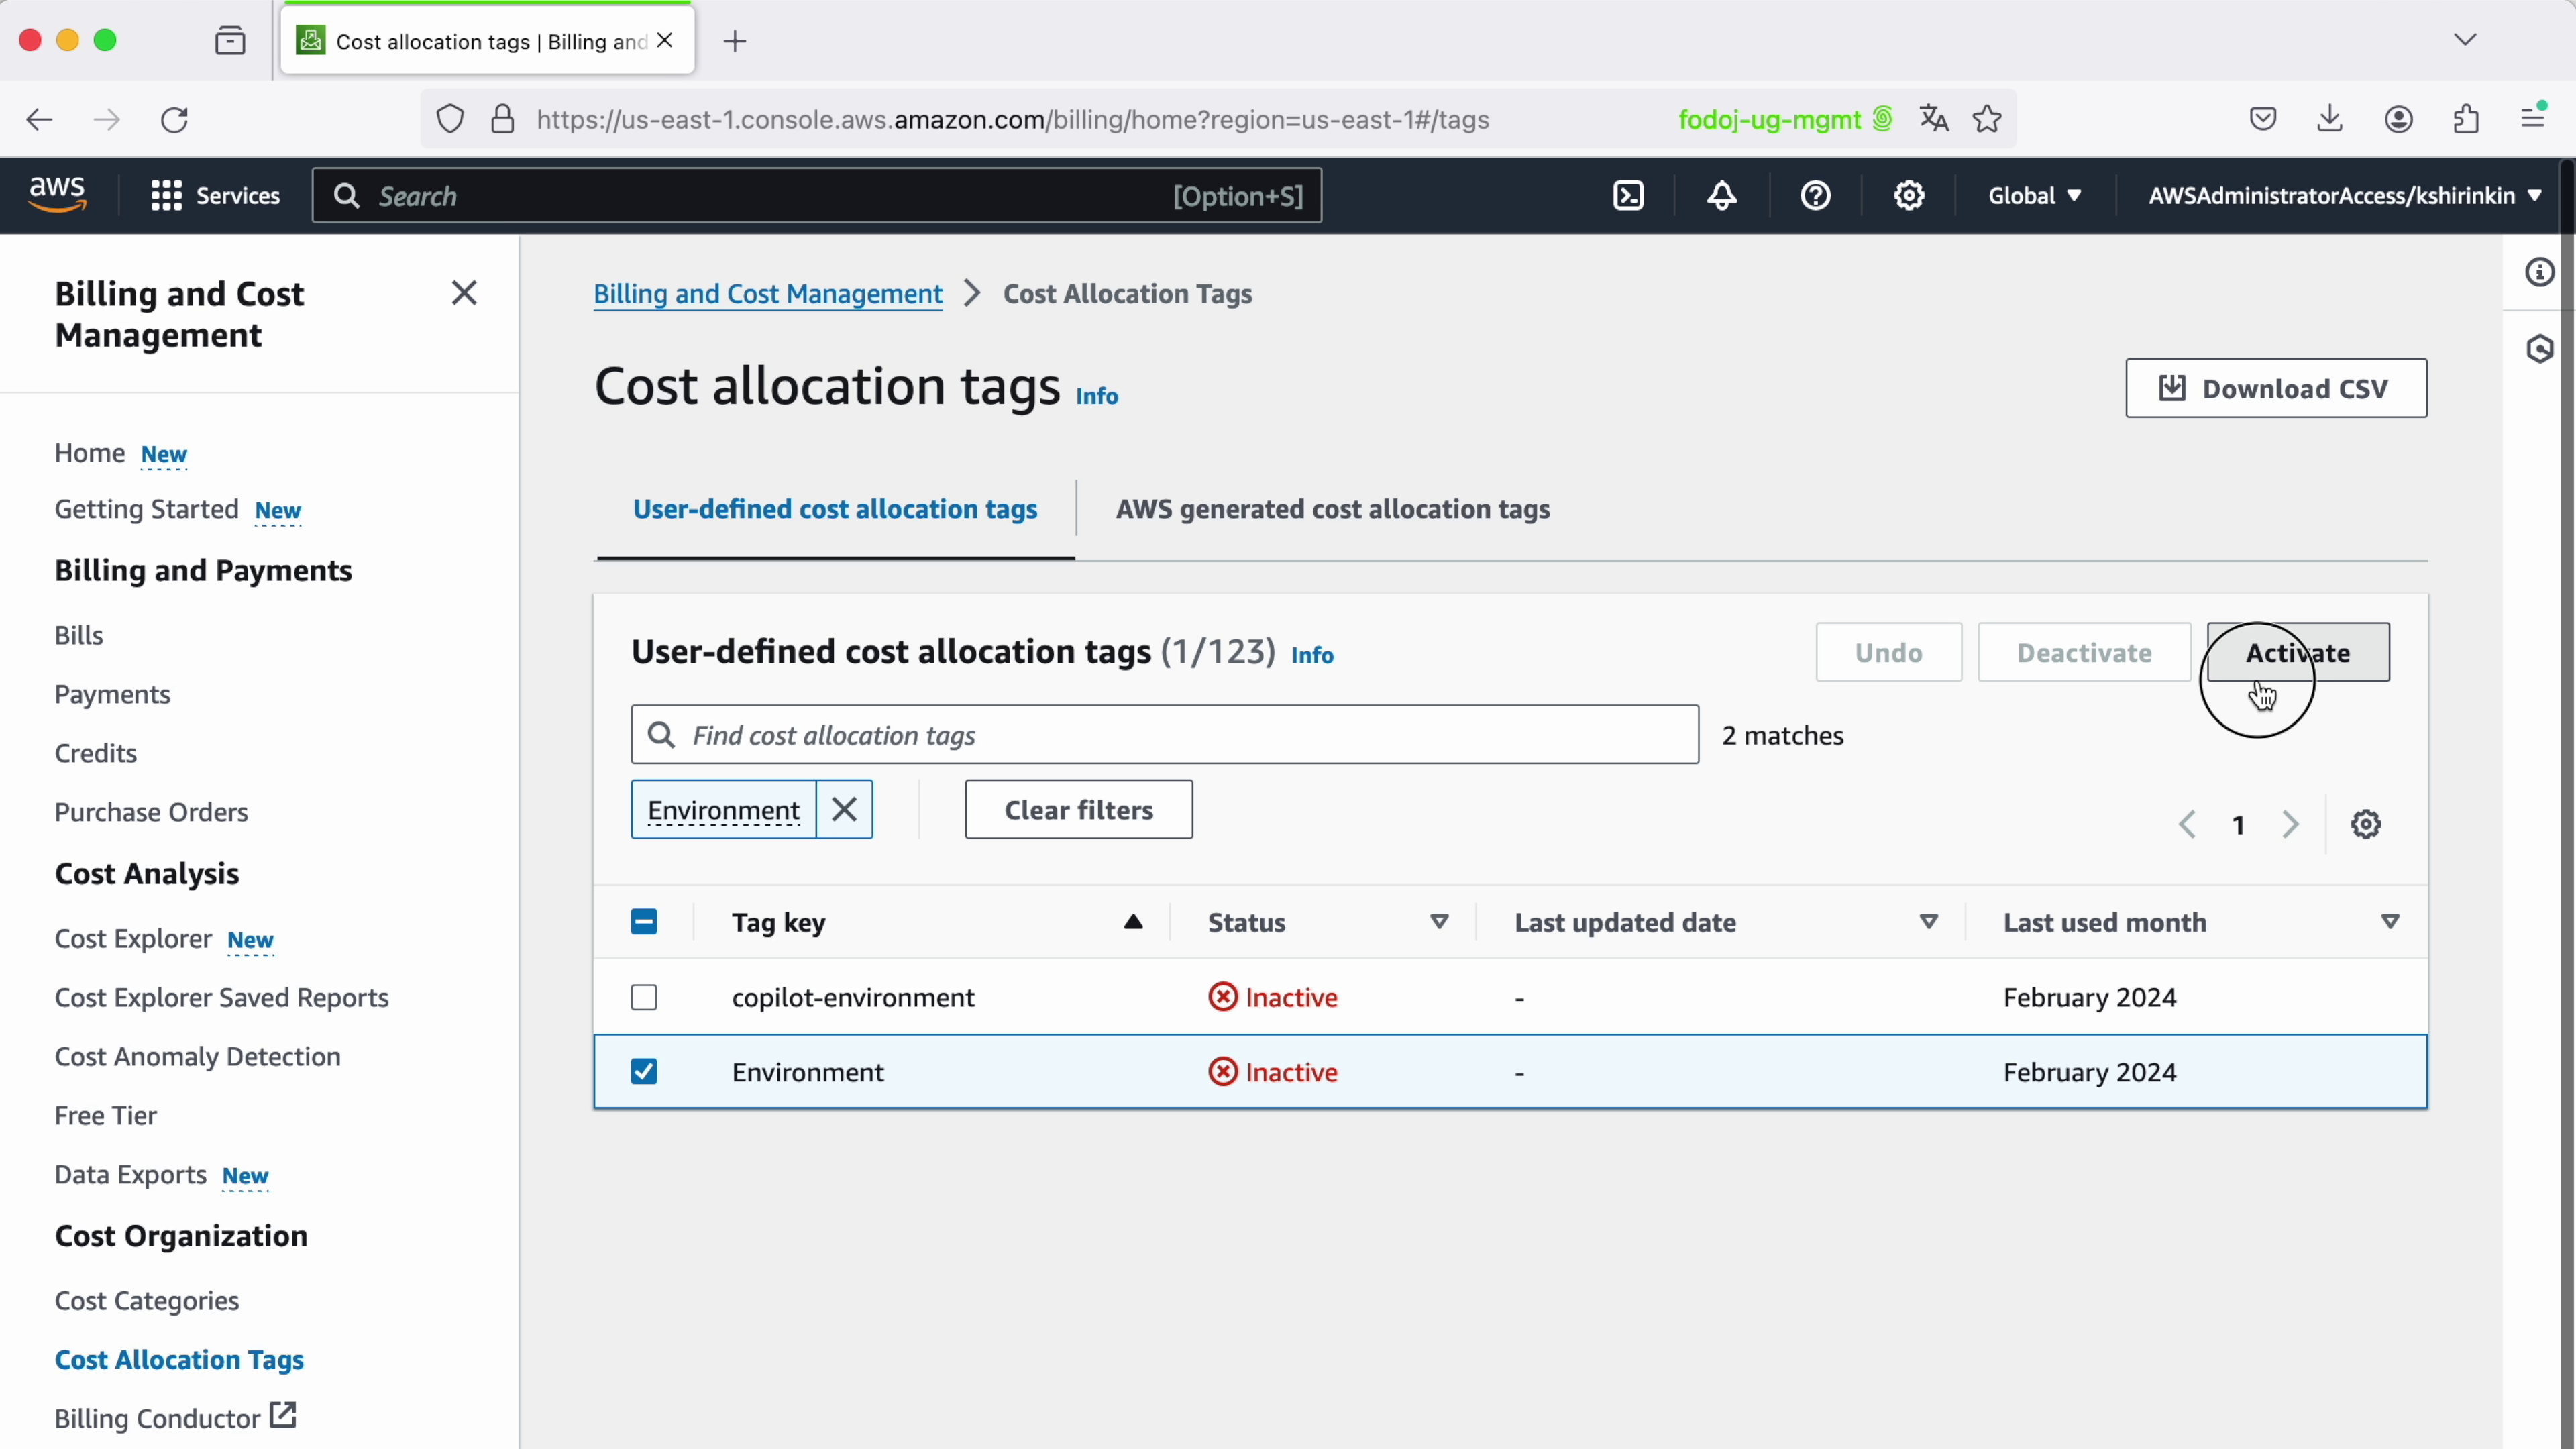Toggle checkbox for copilot-environment tag
Image resolution: width=2576 pixels, height=1449 pixels.
(x=644, y=996)
